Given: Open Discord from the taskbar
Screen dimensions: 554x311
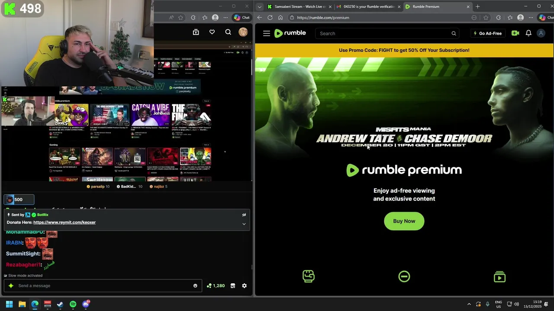Looking at the screenshot, I should (86, 304).
